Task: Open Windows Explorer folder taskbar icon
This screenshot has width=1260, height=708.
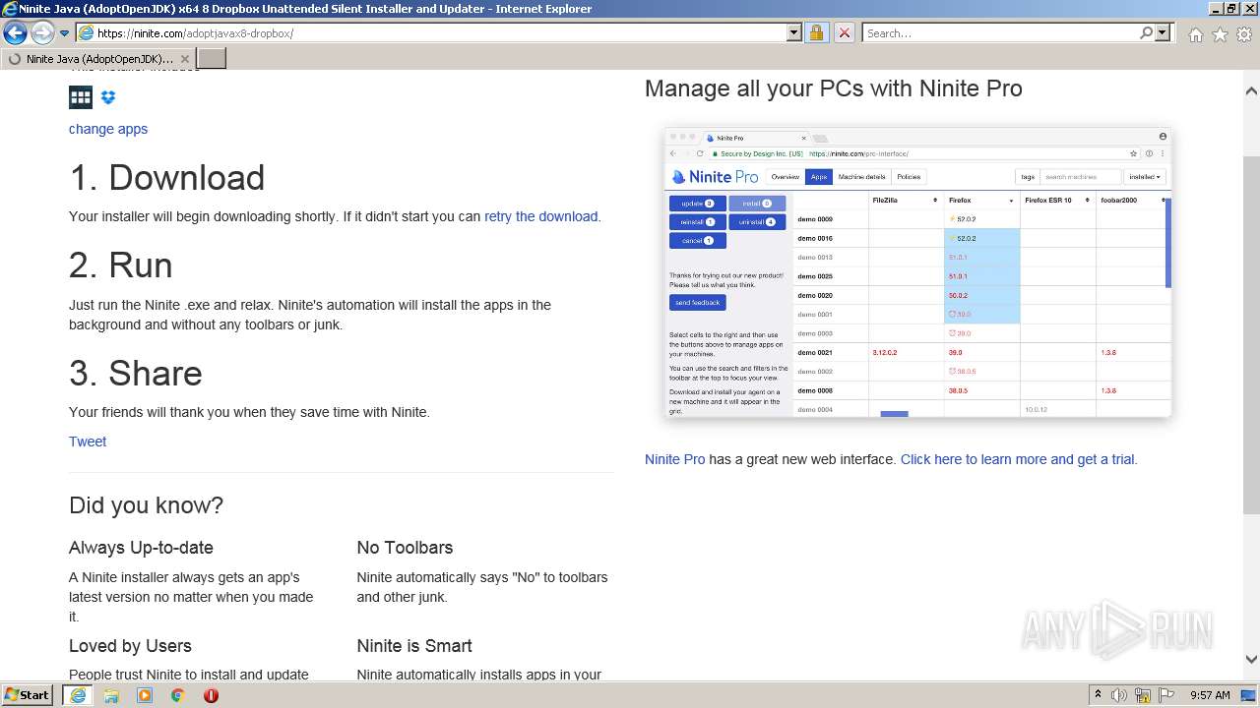Action: (x=111, y=695)
